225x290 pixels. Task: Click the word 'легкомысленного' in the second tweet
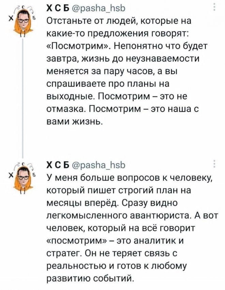tap(87, 216)
